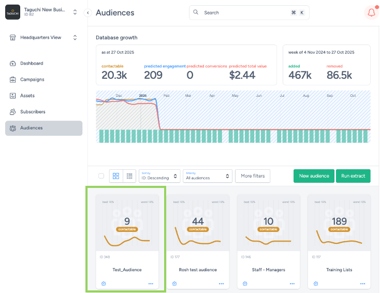Open the Filter by All audiences dropdown
Screen dimensions: 380x293
pyautogui.click(x=207, y=176)
